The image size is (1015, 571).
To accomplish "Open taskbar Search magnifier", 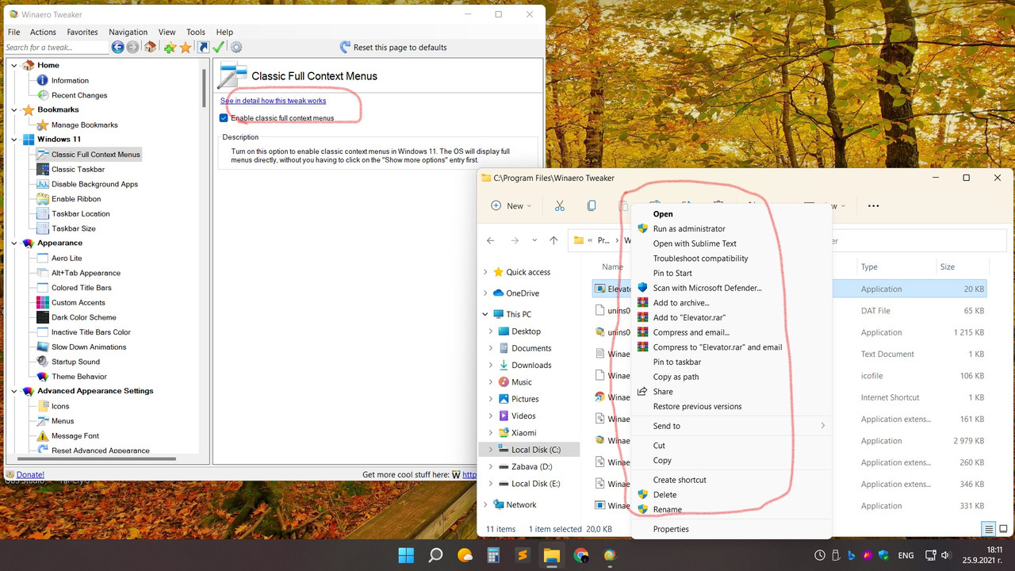I will click(435, 555).
